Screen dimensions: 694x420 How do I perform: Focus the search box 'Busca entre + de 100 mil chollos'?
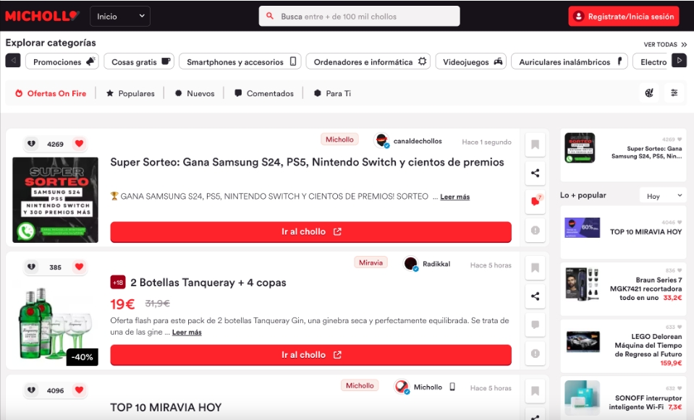click(x=359, y=17)
